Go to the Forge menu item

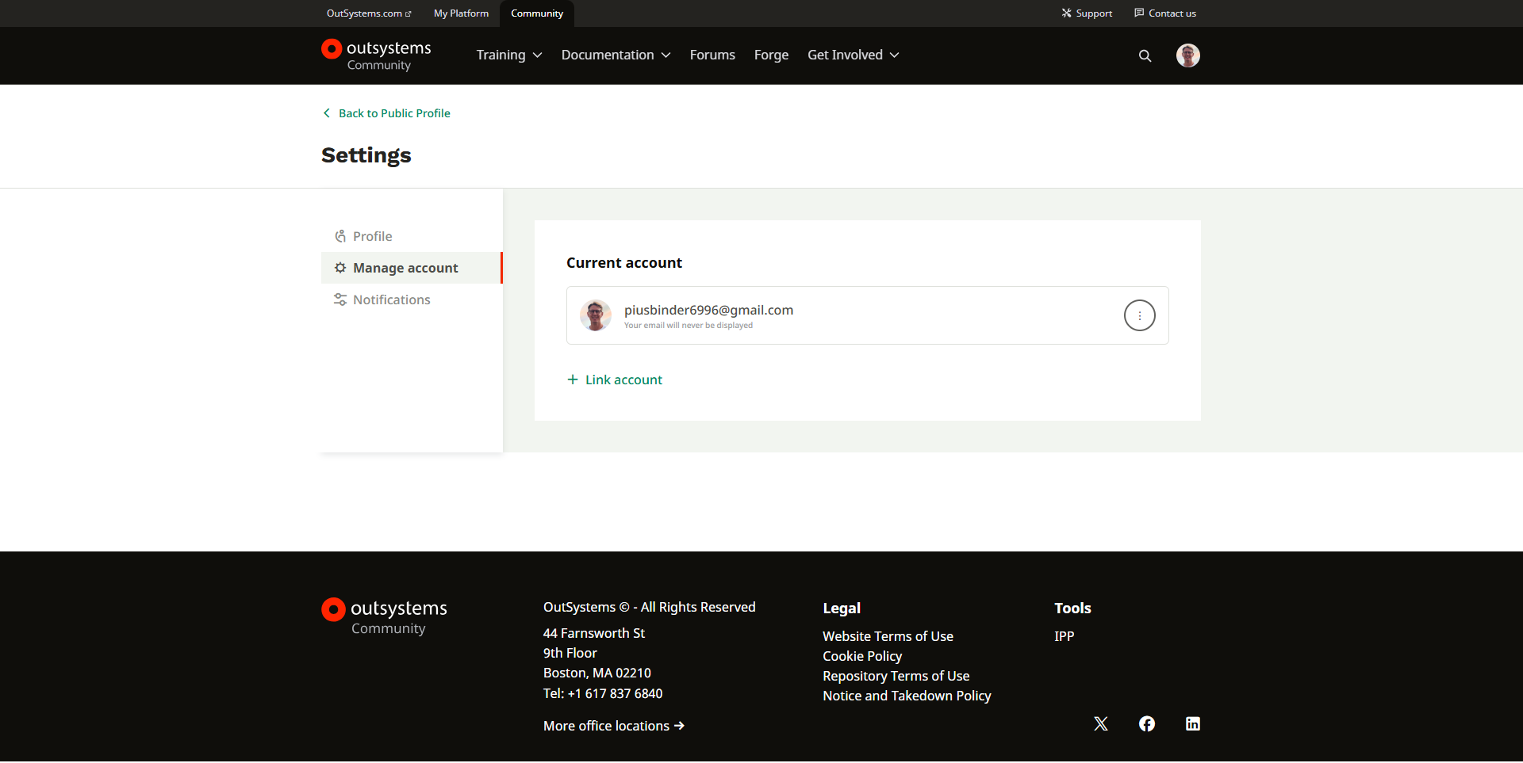[771, 55]
